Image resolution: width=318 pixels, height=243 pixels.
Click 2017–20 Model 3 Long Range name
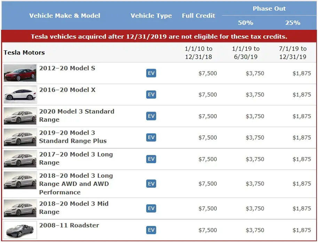click(76, 158)
